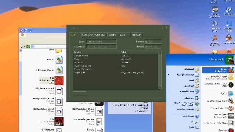Open Mozilla Firefox desktop shortcut
This screenshot has width=235, height=132.
229,39
